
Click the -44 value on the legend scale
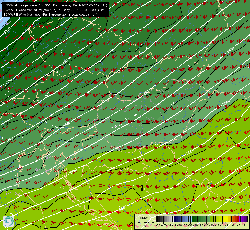click(x=169, y=225)
